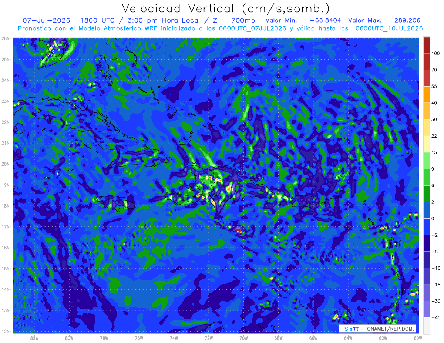Click the '12N' latitude label
The image size is (444, 343).
pyautogui.click(x=6, y=331)
